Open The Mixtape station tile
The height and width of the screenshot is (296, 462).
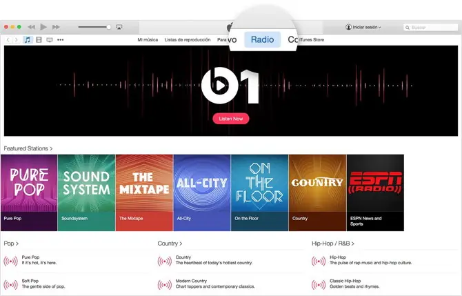[144, 193]
